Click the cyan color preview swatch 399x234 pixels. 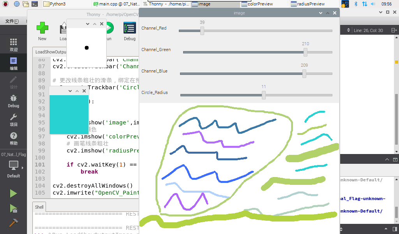tap(69, 115)
